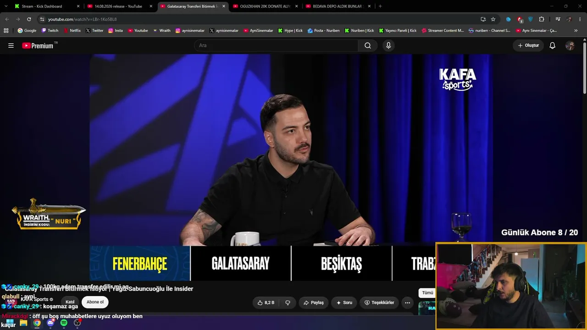The height and width of the screenshot is (330, 587).
Task: Close the Galatasaray Transferi Bitirmek tab
Action: coord(224,6)
